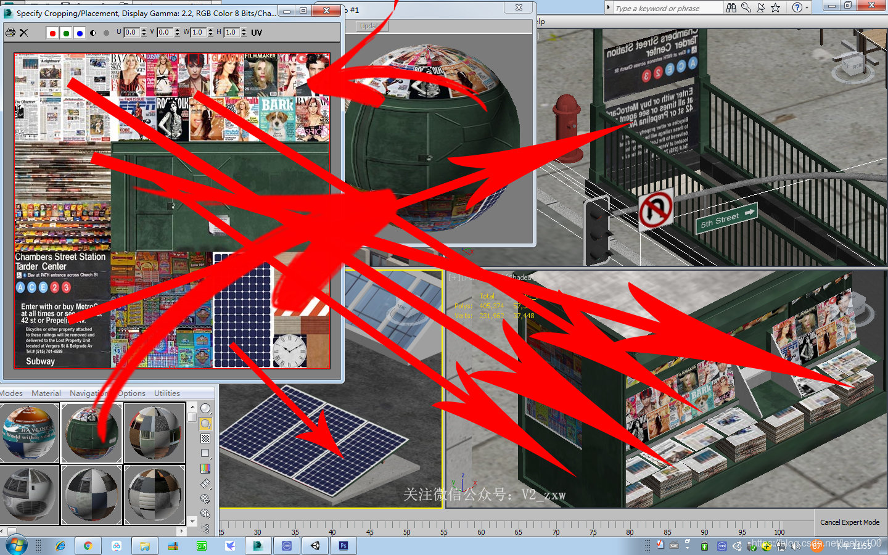Click the H value spinner arrows

tap(244, 32)
